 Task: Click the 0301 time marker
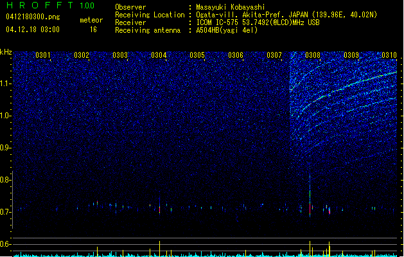pos(43,55)
